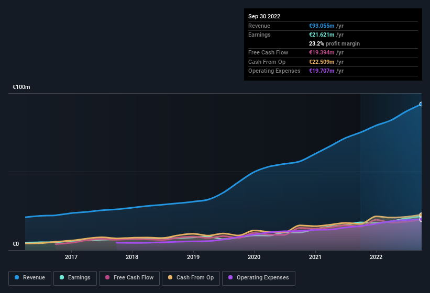Click the Revenue label in the tooltip
430x293 pixels.
259,26
